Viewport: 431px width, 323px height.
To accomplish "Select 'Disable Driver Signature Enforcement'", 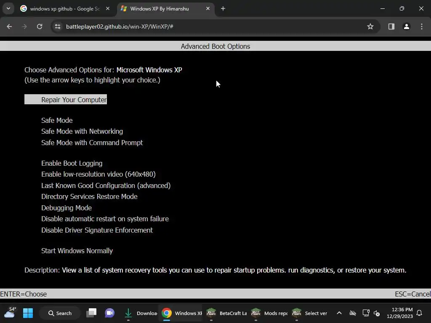I will pyautogui.click(x=97, y=230).
